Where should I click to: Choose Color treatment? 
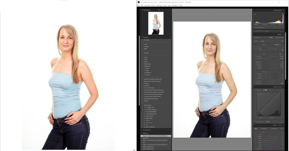click(x=271, y=38)
